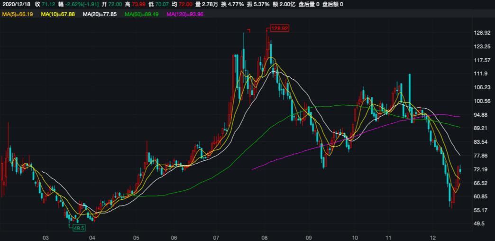Click the MA(20)=77.85 indicator label
This screenshot has width=495, height=241.
point(100,15)
